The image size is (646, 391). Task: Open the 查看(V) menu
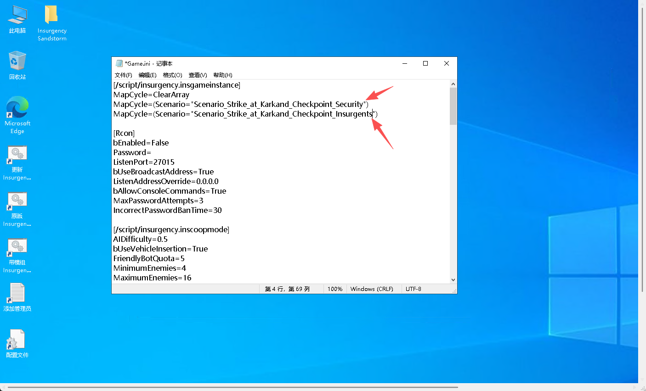tap(198, 75)
